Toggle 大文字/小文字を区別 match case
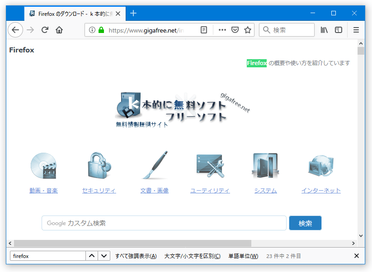Viewport: 372px width, 272px height. tap(193, 256)
